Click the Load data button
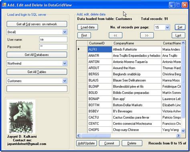 (x=88, y=27)
